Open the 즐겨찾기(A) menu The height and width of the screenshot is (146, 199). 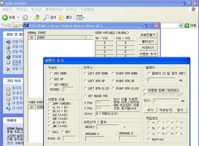click(54, 9)
